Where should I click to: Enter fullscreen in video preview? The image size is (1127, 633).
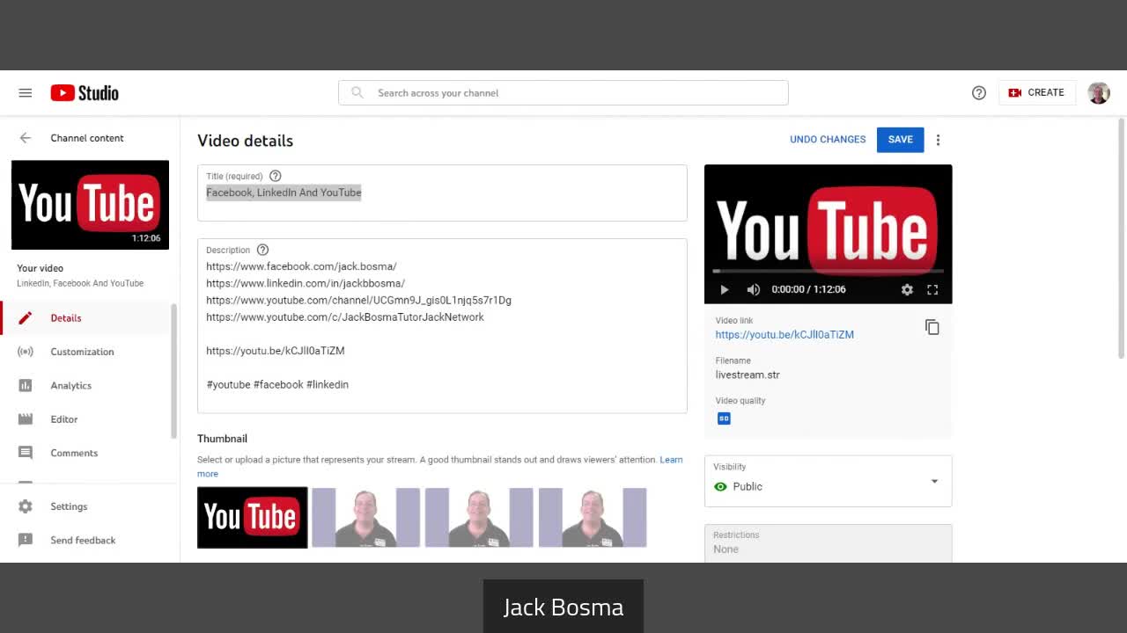[x=932, y=289]
